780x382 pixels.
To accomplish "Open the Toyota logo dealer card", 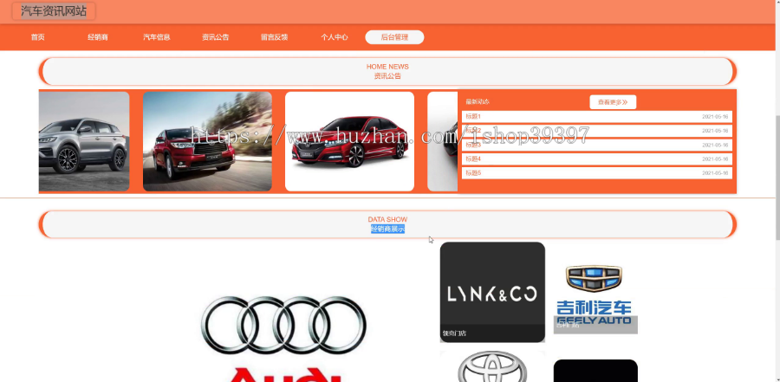I will coord(492,366).
